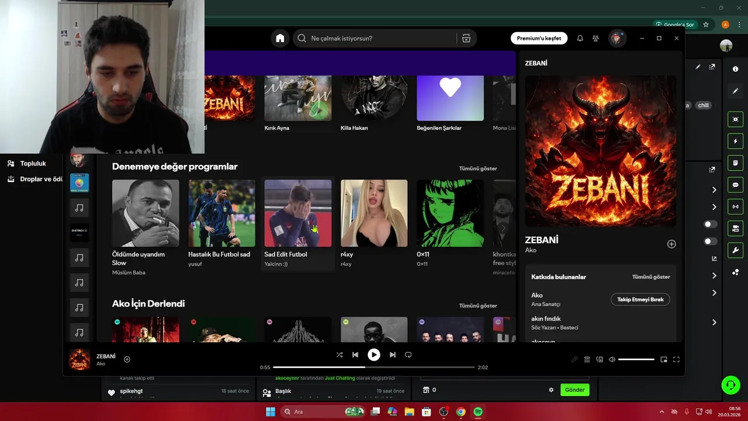Mute Spotify volume speaker icon

coord(612,360)
